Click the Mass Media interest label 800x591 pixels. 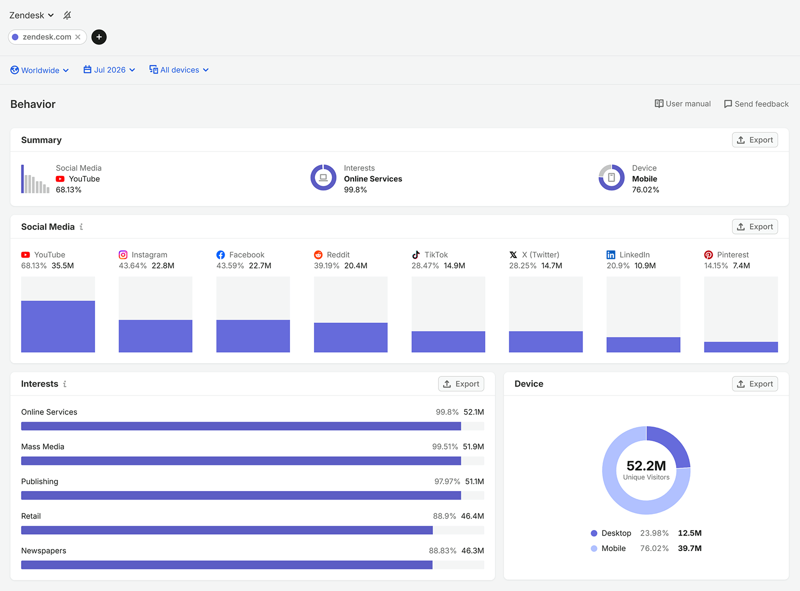pos(42,446)
